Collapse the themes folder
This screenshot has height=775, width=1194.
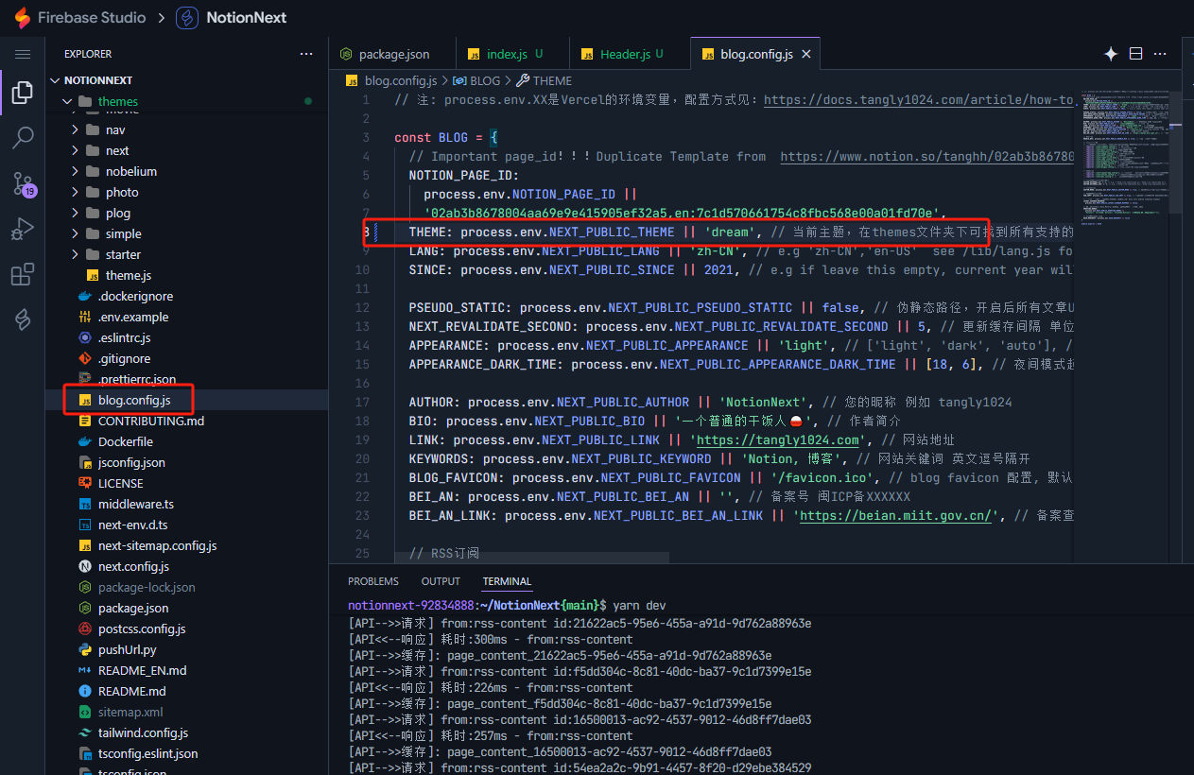coord(67,101)
